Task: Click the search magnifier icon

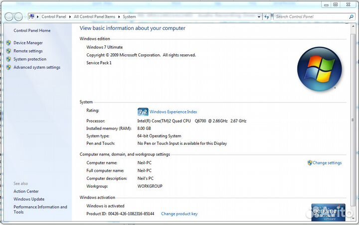Action: [351, 17]
